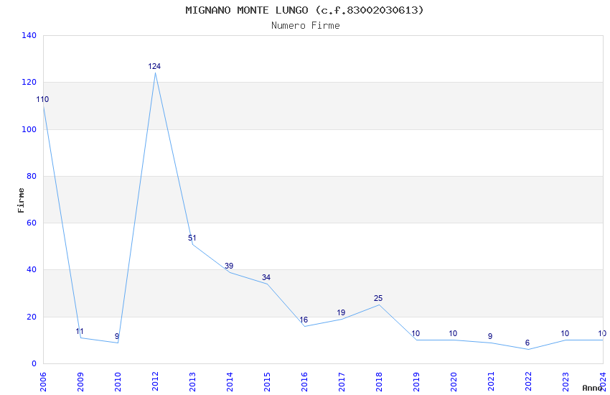Select the data label 19 for 2017

341,312
